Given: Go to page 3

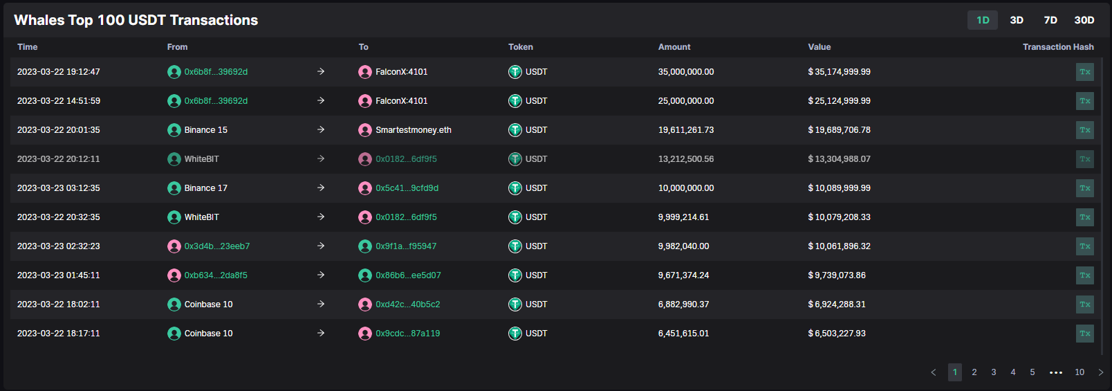Looking at the screenshot, I should coord(994,372).
